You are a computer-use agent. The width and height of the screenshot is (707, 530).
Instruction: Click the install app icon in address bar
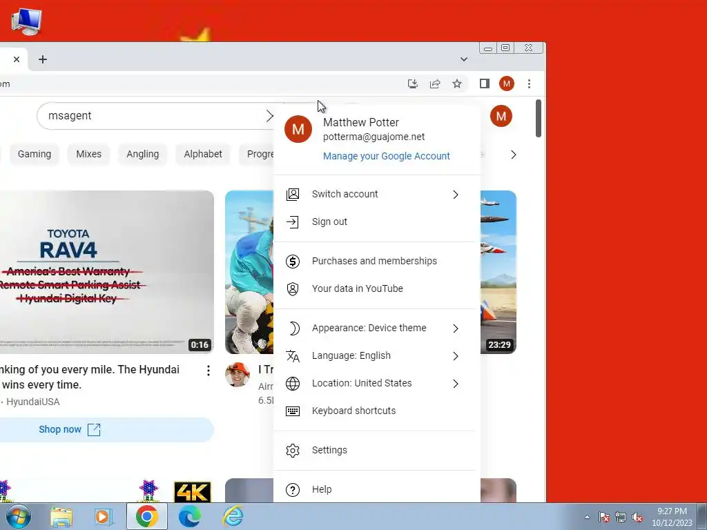(x=413, y=84)
